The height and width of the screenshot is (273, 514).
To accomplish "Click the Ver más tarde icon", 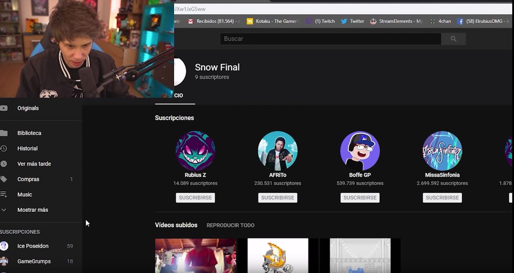I will pos(4,164).
